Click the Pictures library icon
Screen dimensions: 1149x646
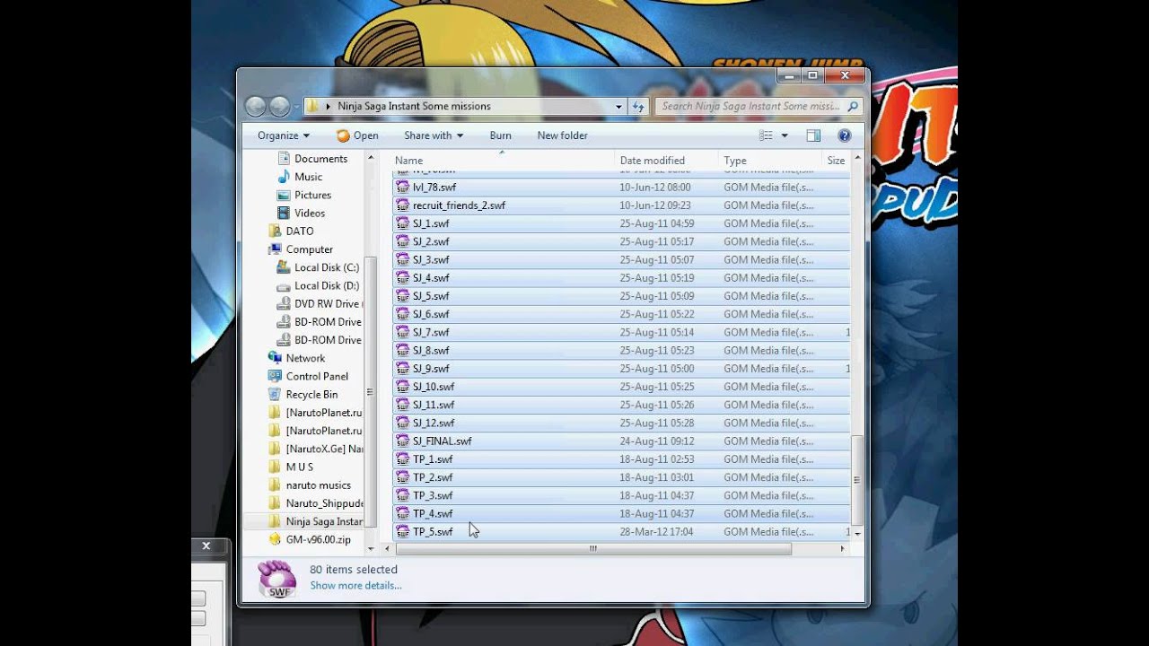[284, 195]
